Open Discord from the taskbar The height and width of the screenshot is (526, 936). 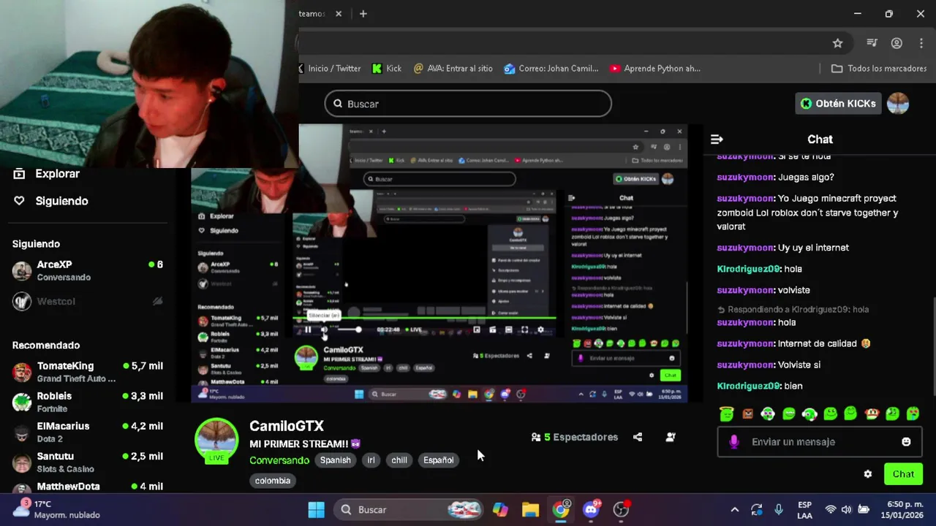pos(591,510)
